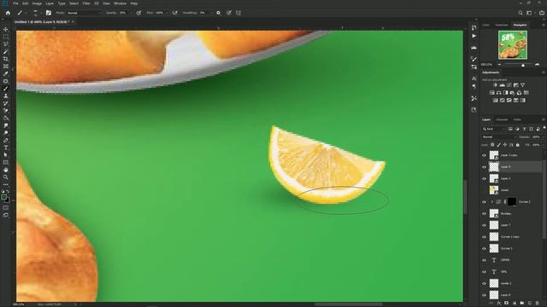Click the foreground color swatch
The width and height of the screenshot is (547, 307).
tap(3, 197)
